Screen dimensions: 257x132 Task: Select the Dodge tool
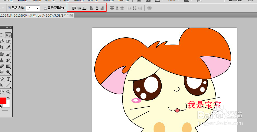(x=8, y=72)
